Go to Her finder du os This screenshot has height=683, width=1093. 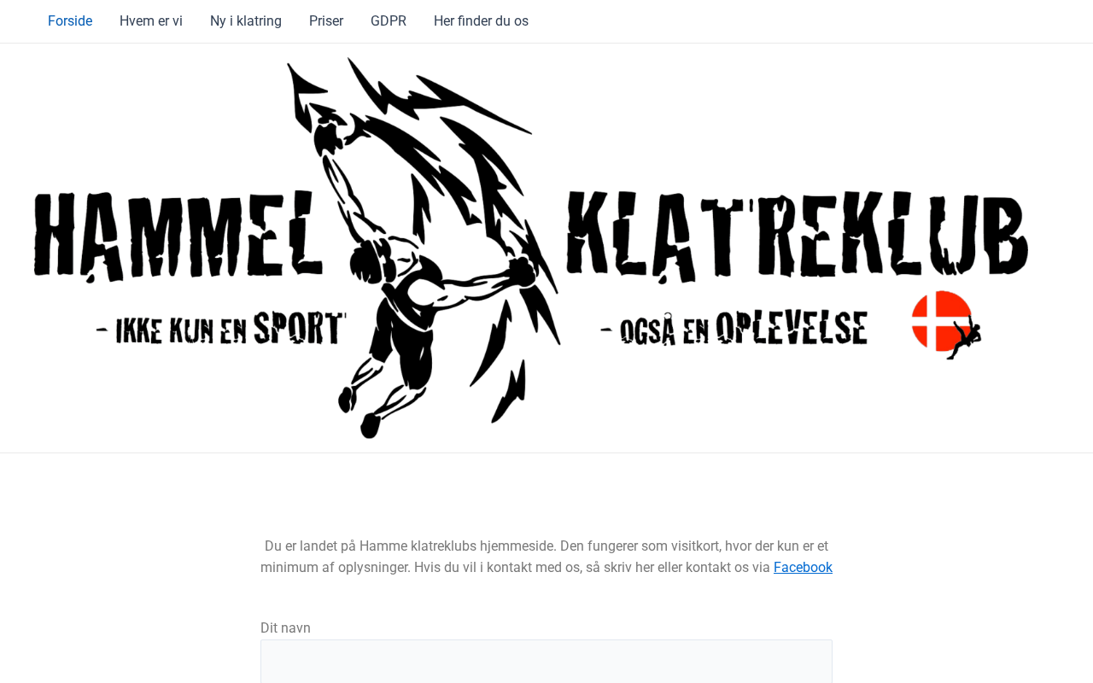[481, 21]
